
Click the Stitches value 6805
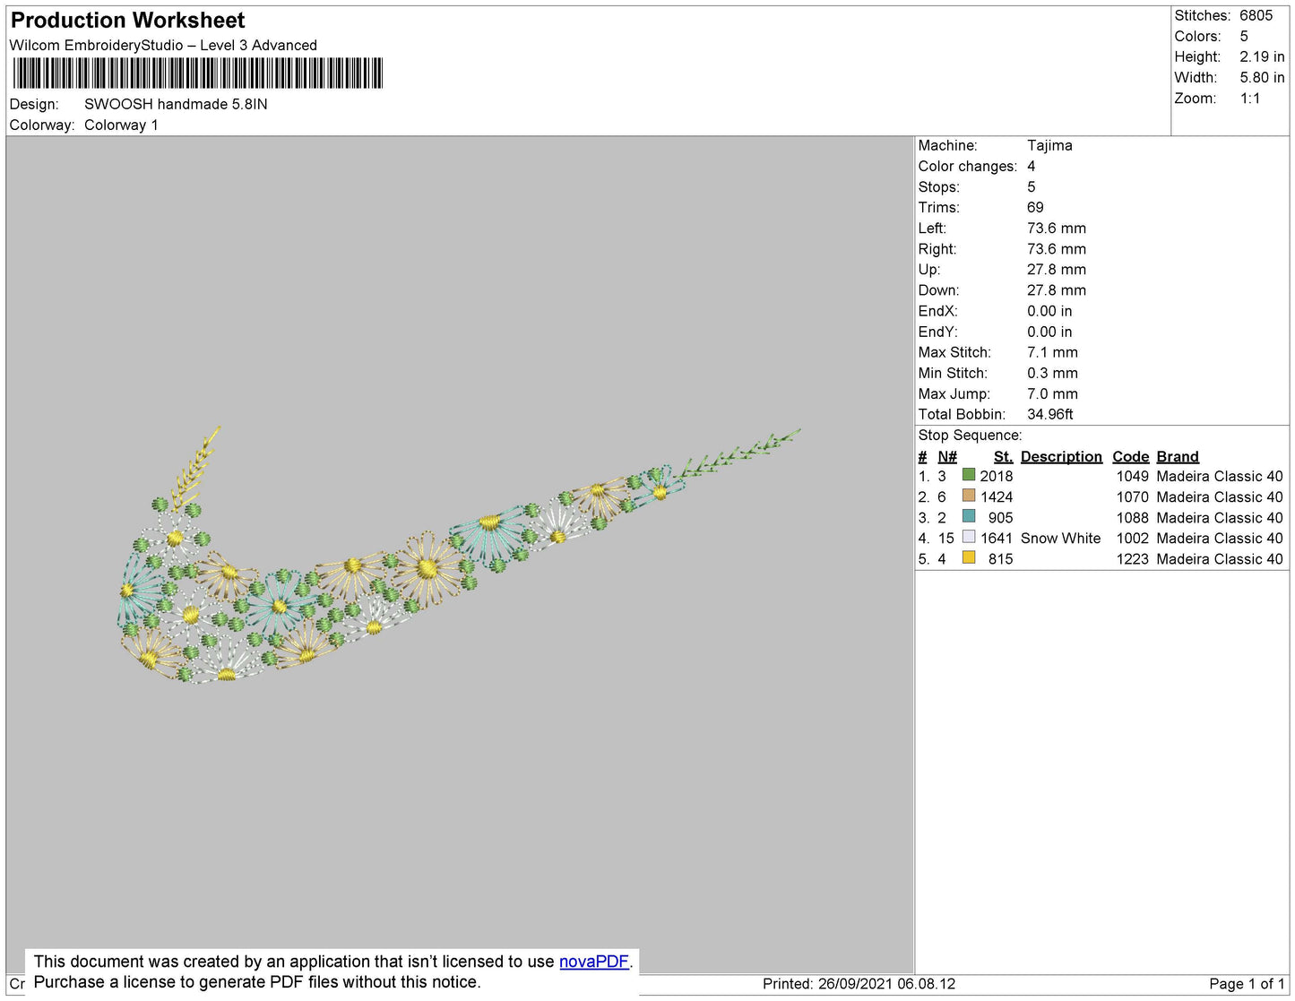coord(1256,15)
